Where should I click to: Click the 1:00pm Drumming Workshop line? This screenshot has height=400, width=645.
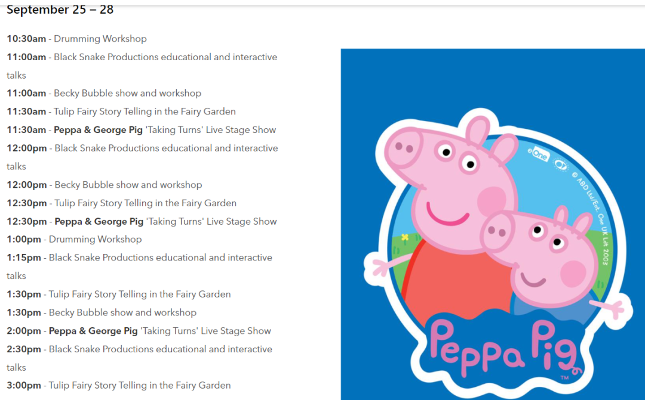tap(74, 239)
